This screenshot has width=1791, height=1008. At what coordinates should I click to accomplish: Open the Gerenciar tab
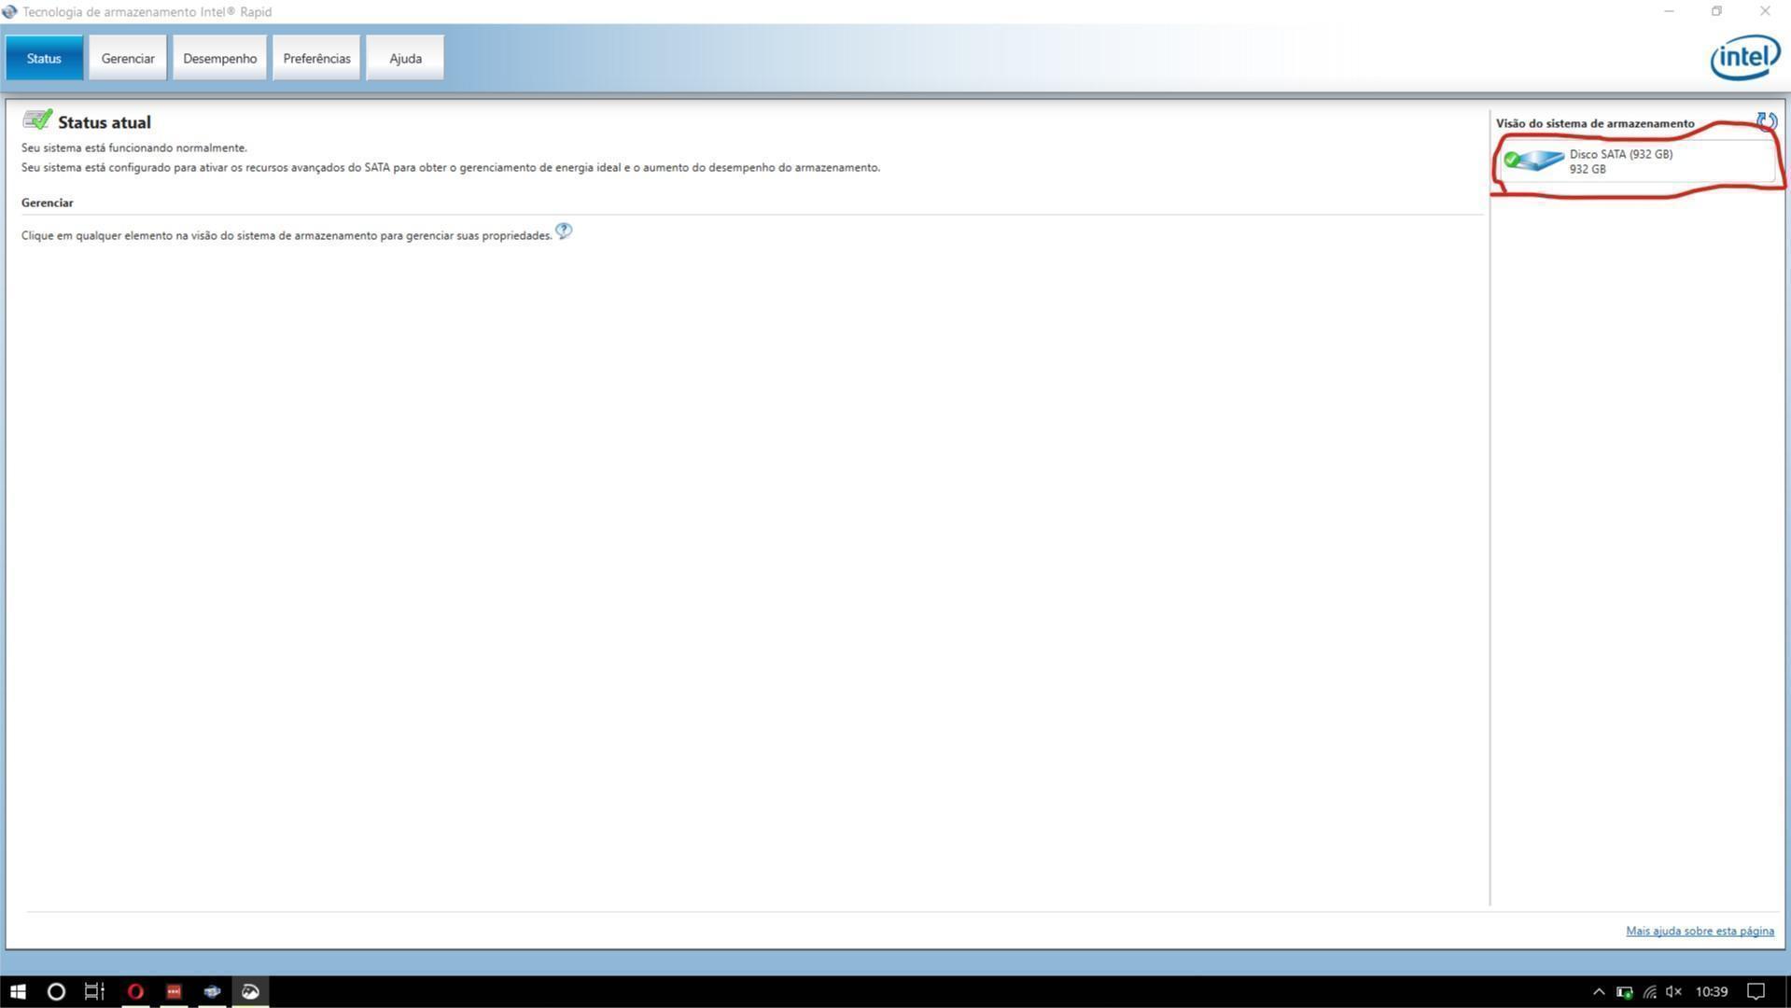point(128,58)
